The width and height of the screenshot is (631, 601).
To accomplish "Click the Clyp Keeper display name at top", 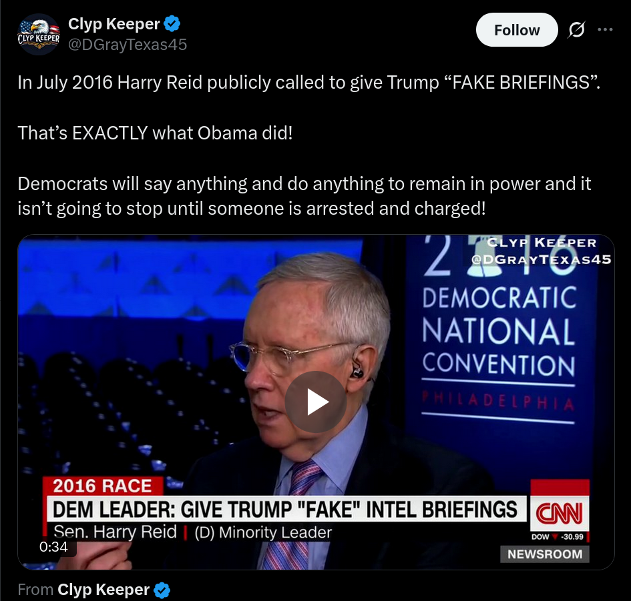I will (x=114, y=24).
